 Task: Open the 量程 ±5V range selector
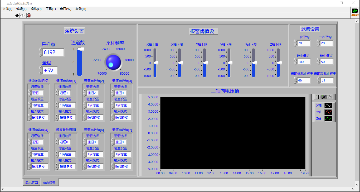[50, 71]
